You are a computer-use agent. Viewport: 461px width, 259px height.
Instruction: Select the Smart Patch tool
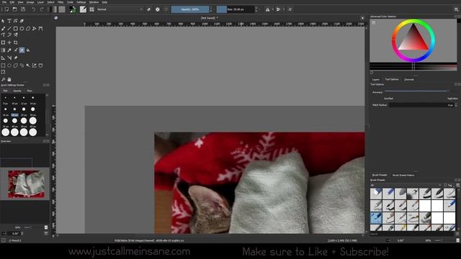coord(22,50)
